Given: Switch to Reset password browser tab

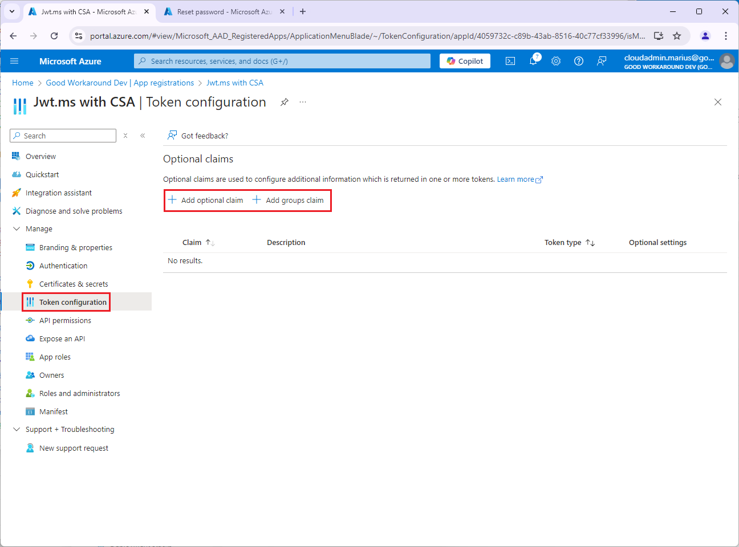Looking at the screenshot, I should click(x=224, y=11).
